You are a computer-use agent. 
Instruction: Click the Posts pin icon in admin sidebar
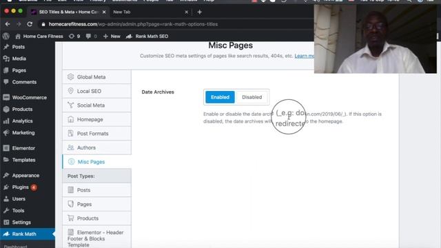(6, 47)
